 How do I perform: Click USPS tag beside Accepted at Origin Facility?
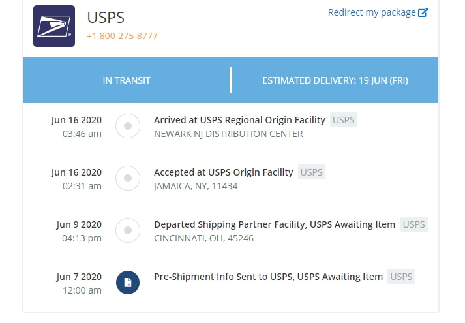coord(312,172)
